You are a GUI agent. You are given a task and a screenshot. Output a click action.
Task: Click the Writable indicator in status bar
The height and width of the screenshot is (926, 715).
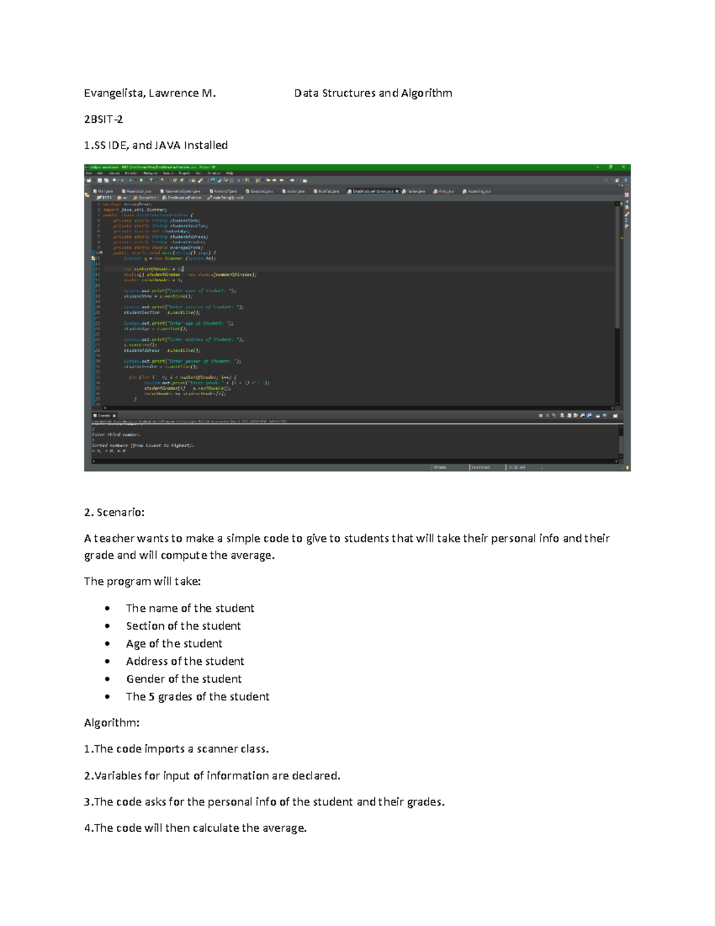tap(439, 467)
